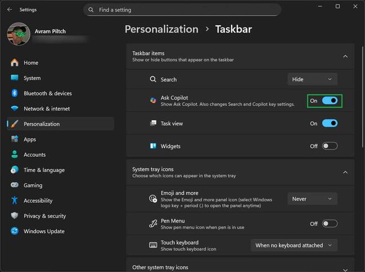Maximize the Settings window
Viewport: 365px width, 272px height.
[x=337, y=7]
